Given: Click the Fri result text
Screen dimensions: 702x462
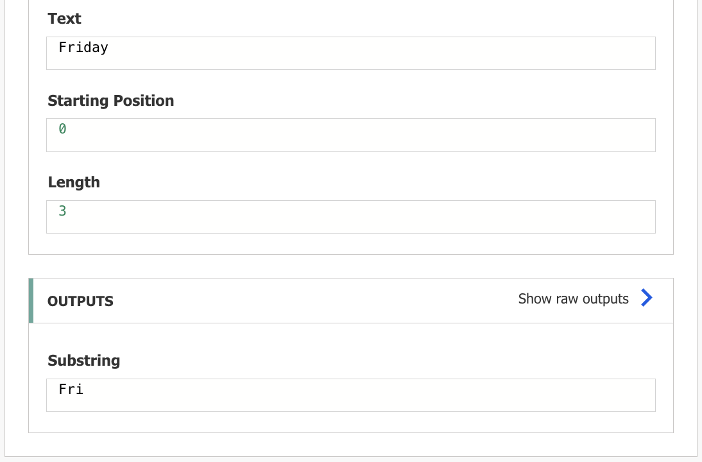Looking at the screenshot, I should 71,389.
